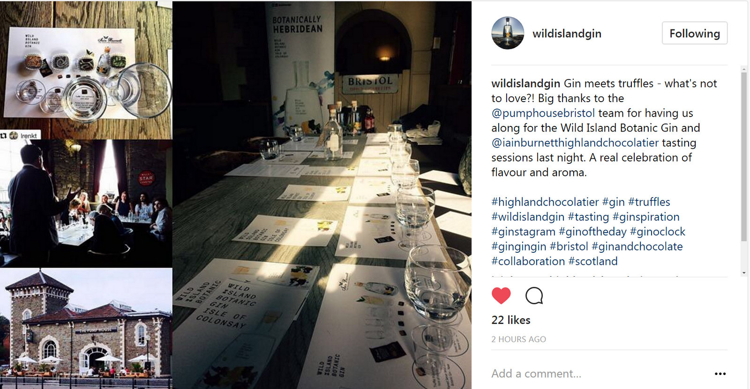Open the #ginoclock hashtag link
The height and width of the screenshot is (389, 750).
coord(658,232)
